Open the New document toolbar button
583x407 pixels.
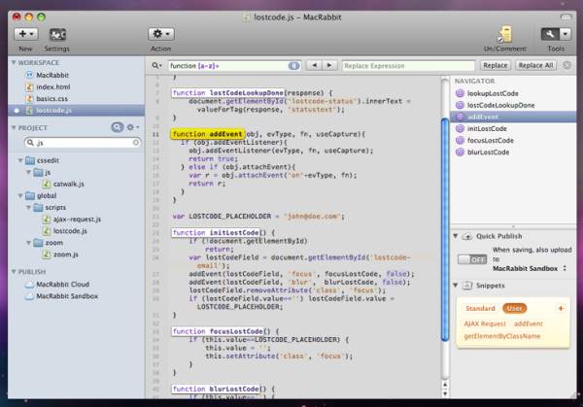[26, 34]
